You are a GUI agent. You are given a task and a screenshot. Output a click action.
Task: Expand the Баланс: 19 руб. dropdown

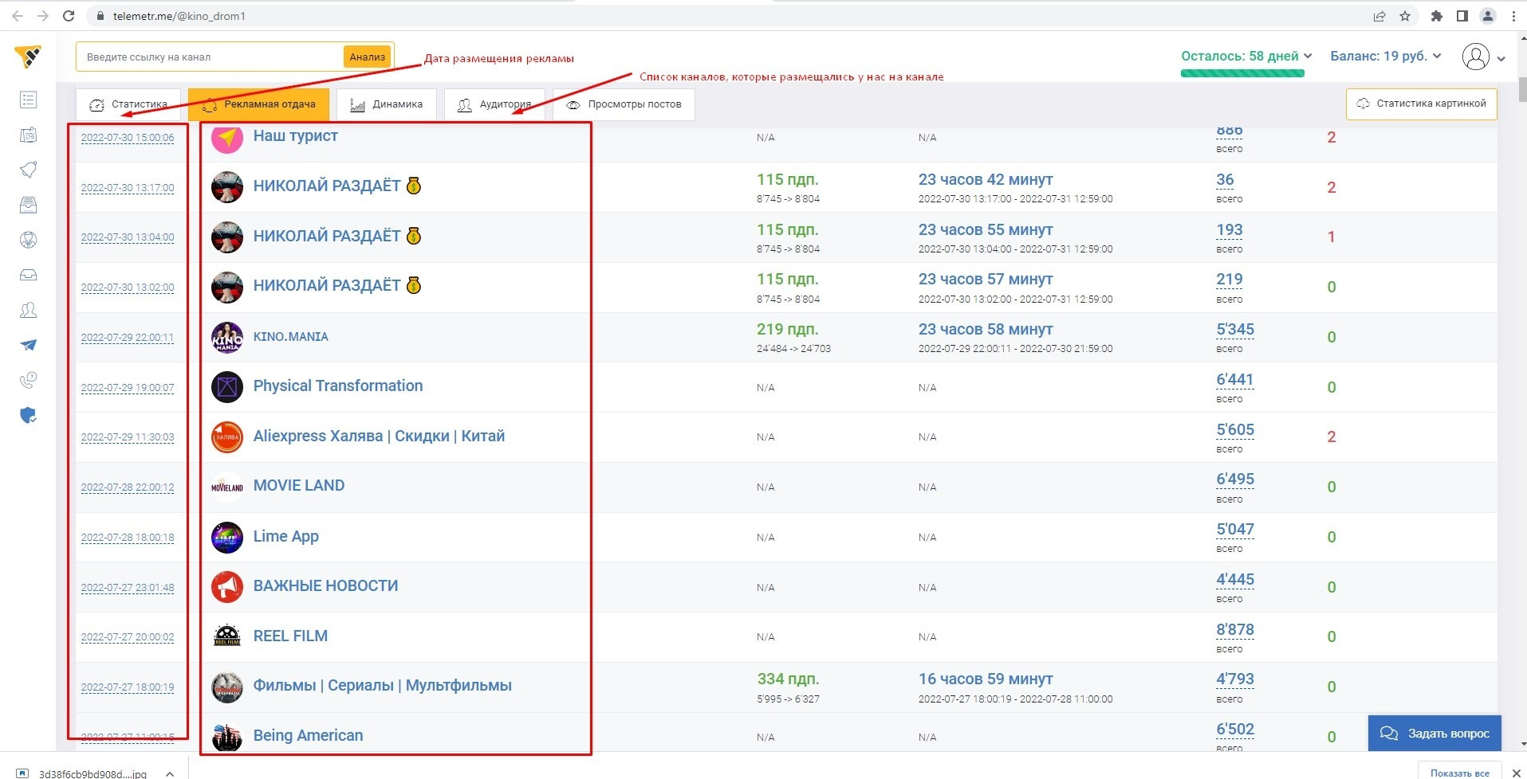click(x=1386, y=56)
